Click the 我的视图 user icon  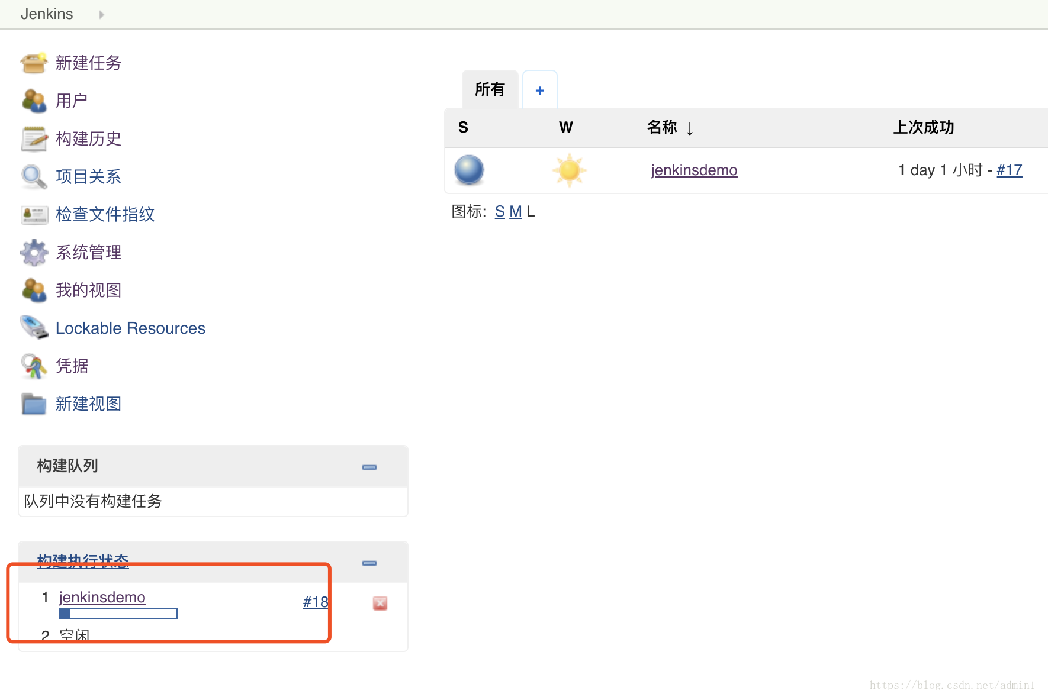tap(34, 290)
